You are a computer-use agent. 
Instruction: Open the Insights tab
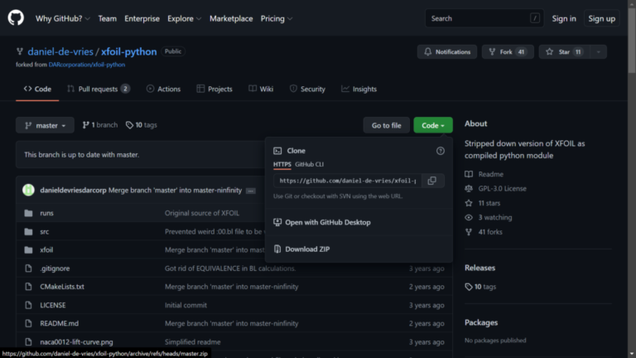358,89
